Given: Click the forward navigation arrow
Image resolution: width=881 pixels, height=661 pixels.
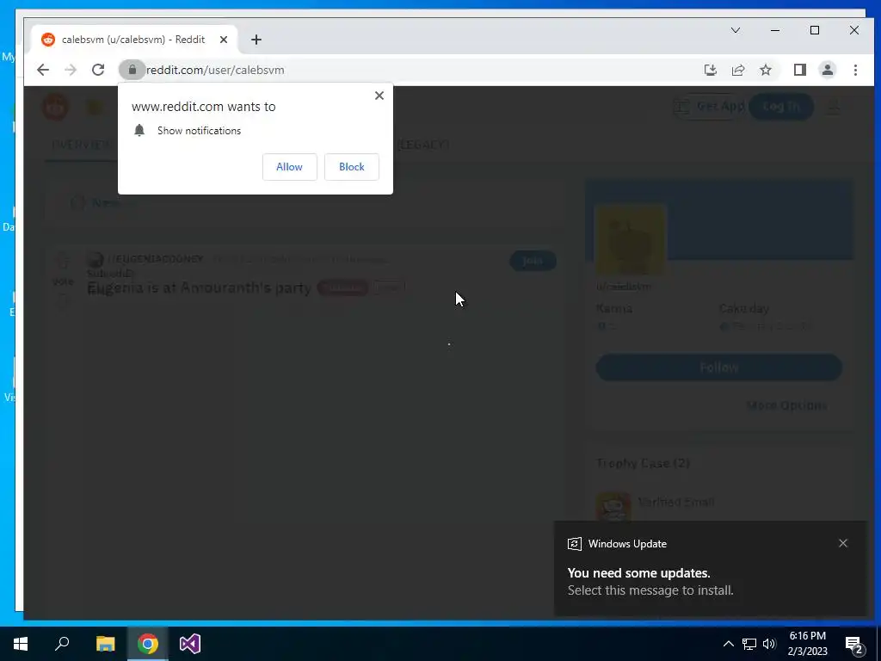Looking at the screenshot, I should [x=71, y=70].
